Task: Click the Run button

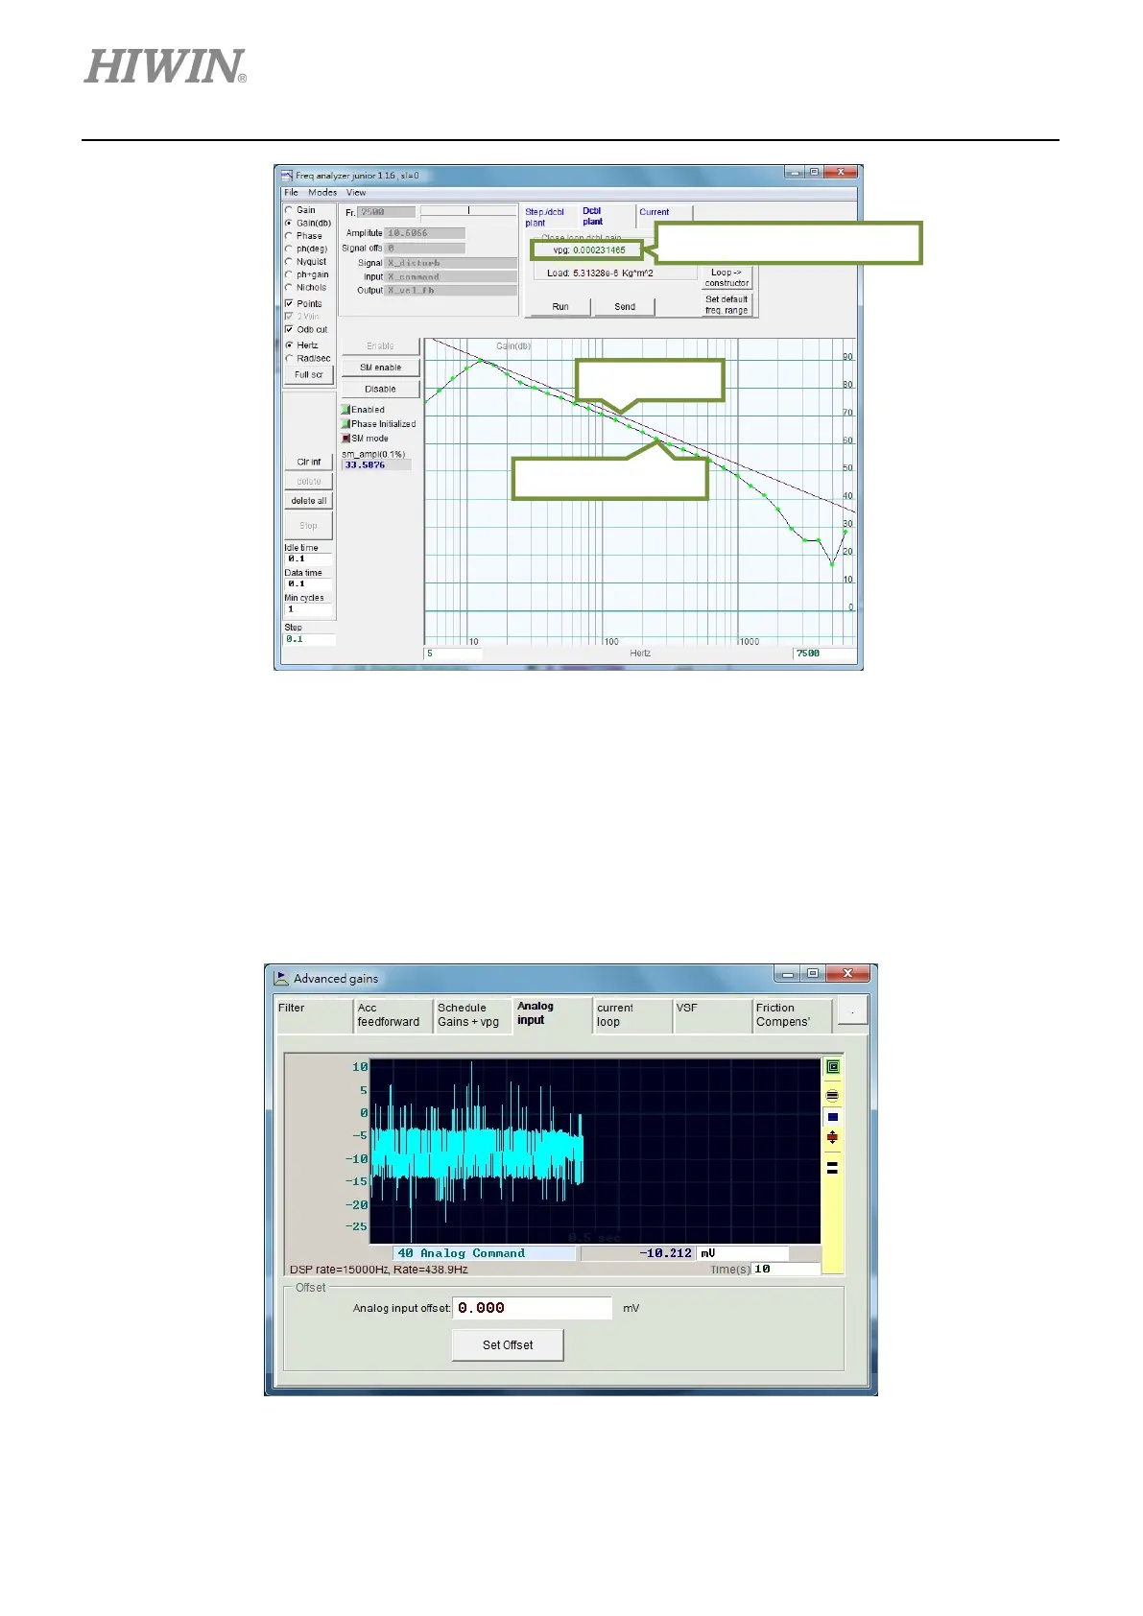Action: (x=560, y=307)
